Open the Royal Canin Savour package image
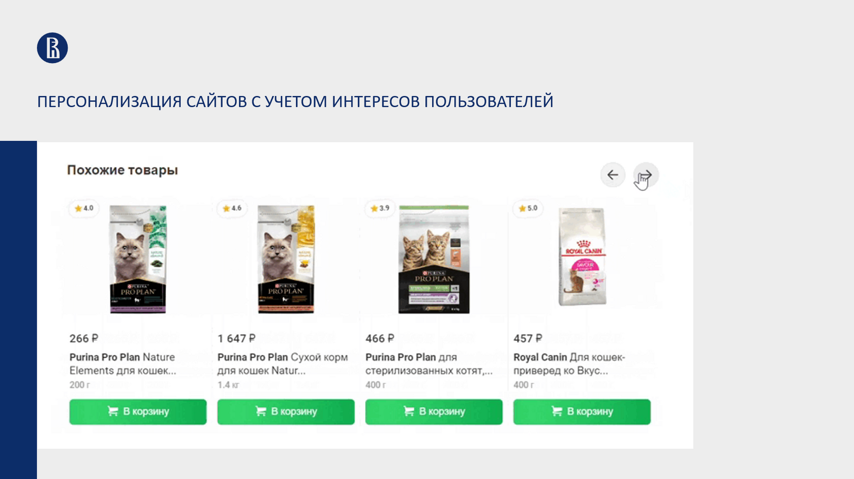 (582, 257)
